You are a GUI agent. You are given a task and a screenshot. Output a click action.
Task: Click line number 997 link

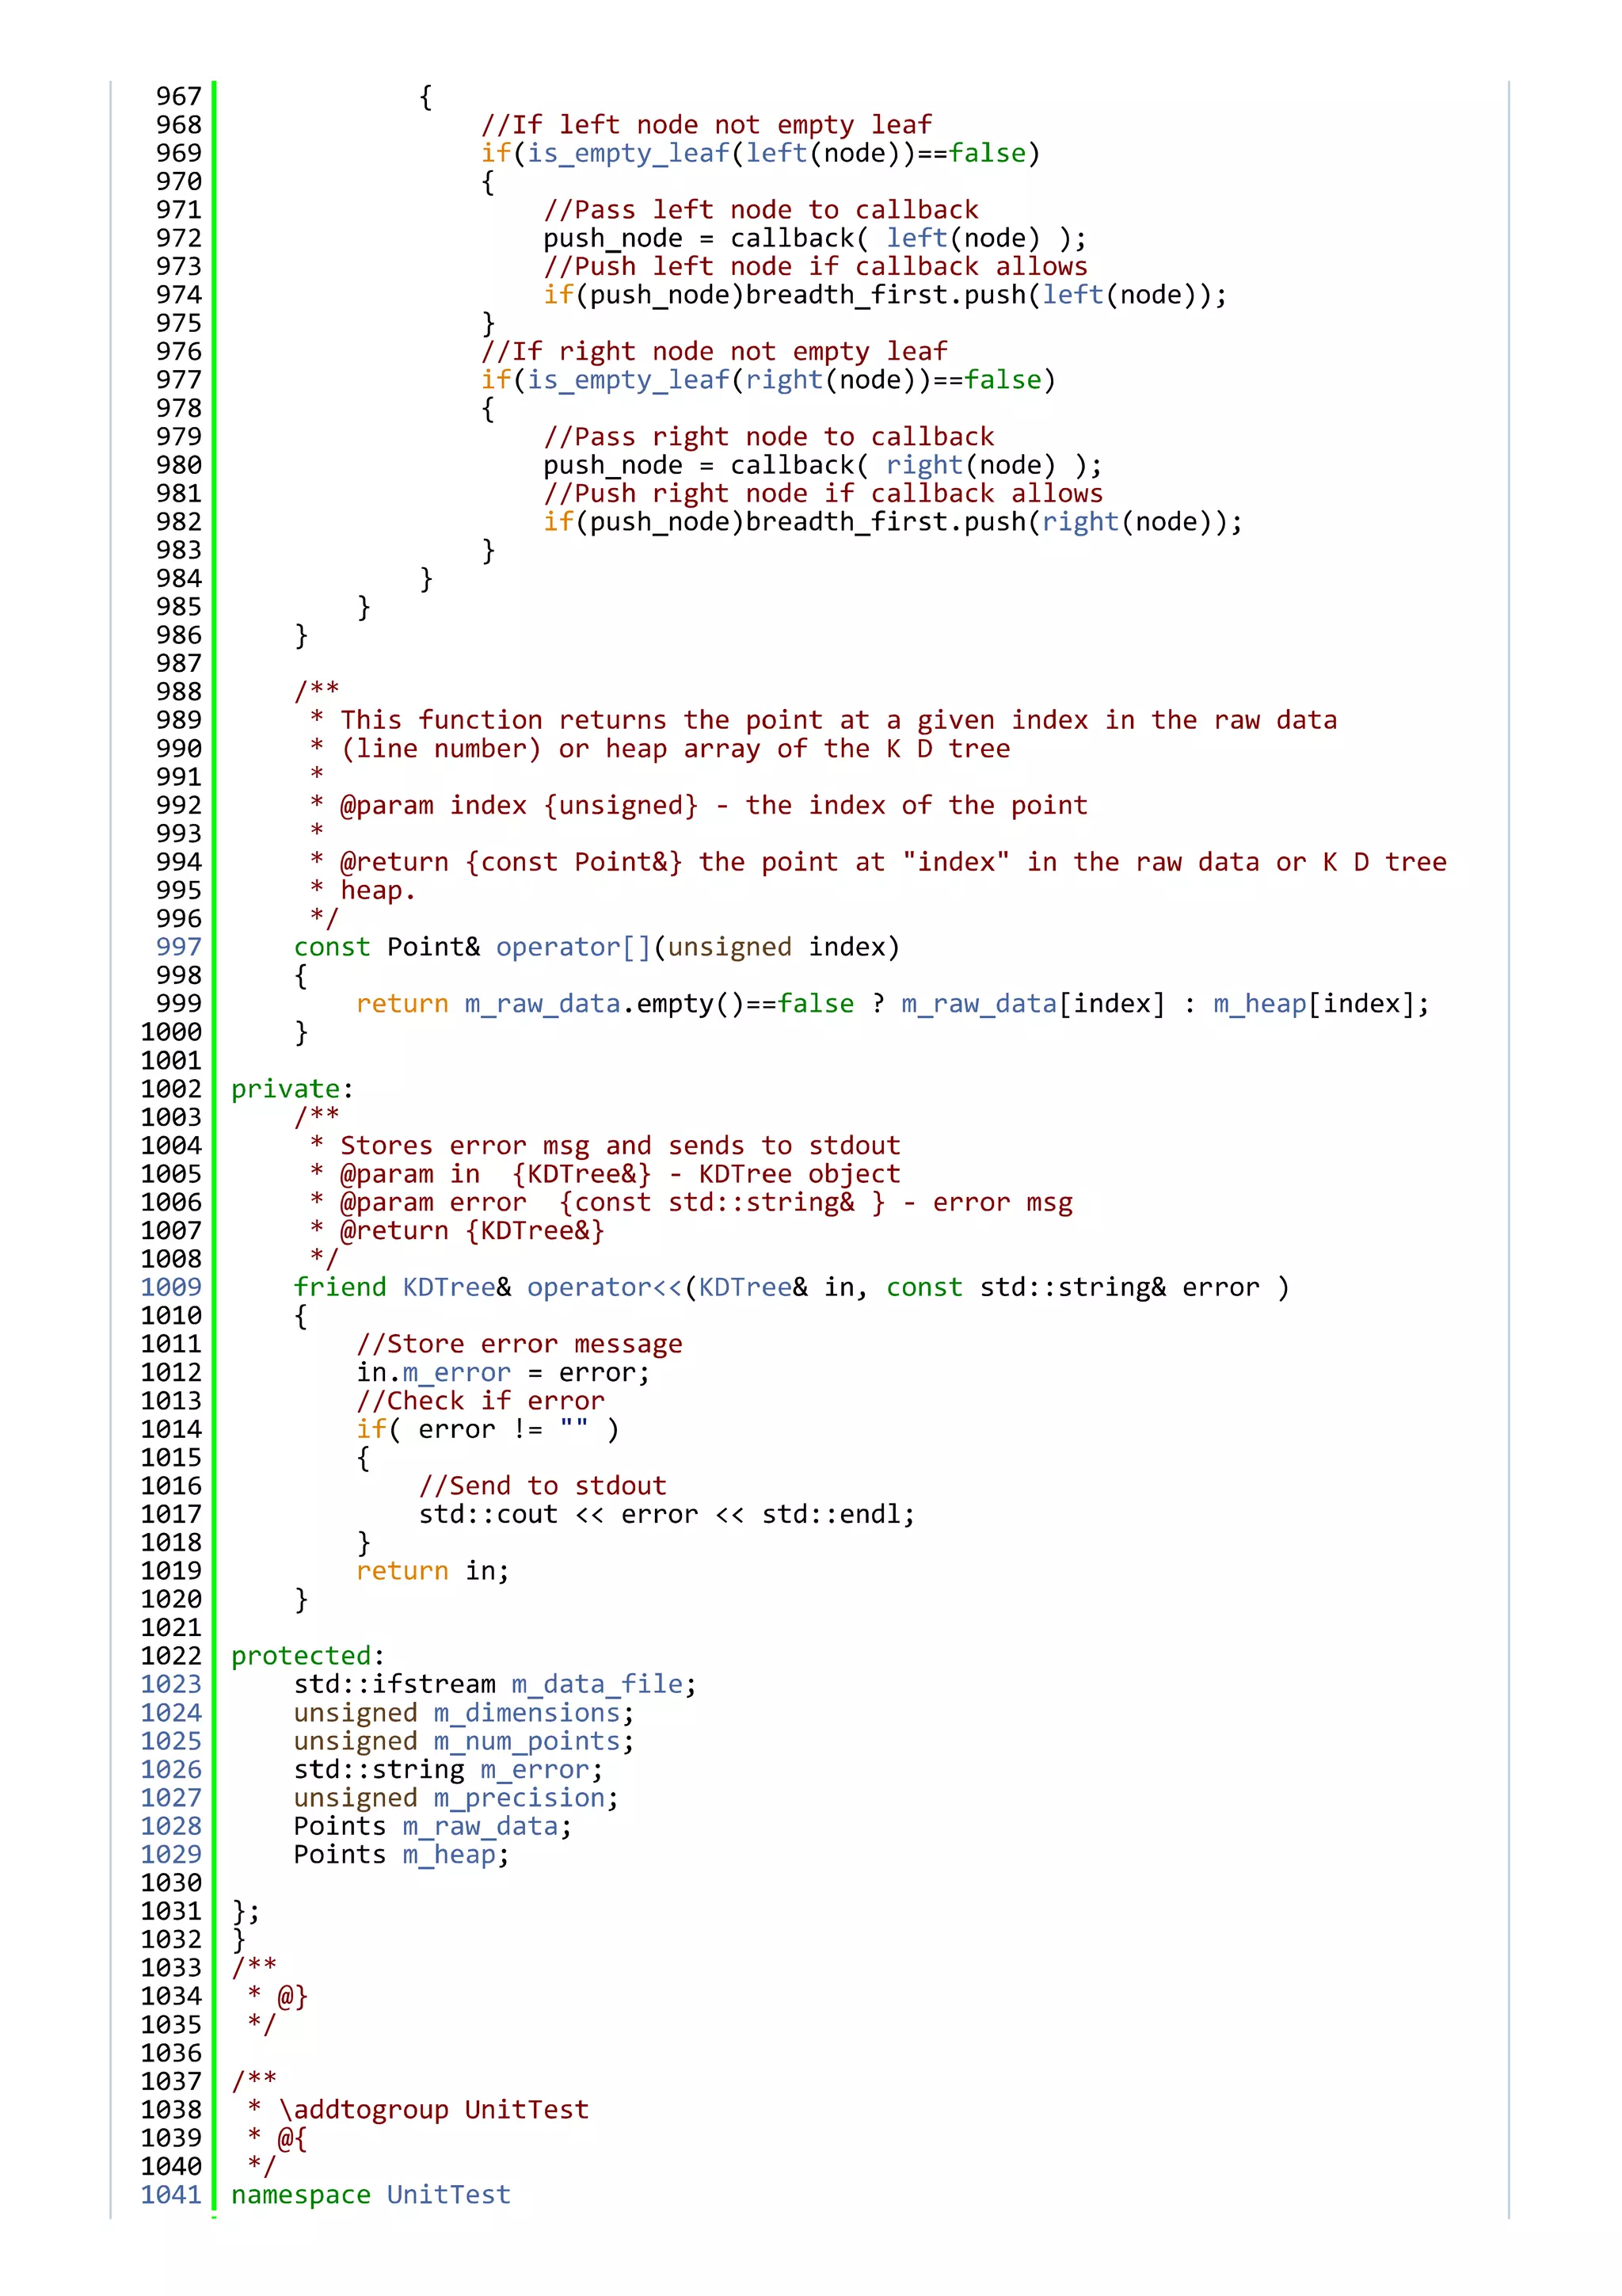click(178, 946)
